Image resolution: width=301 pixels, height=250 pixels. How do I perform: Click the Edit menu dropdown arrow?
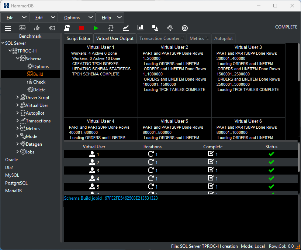(53, 17)
